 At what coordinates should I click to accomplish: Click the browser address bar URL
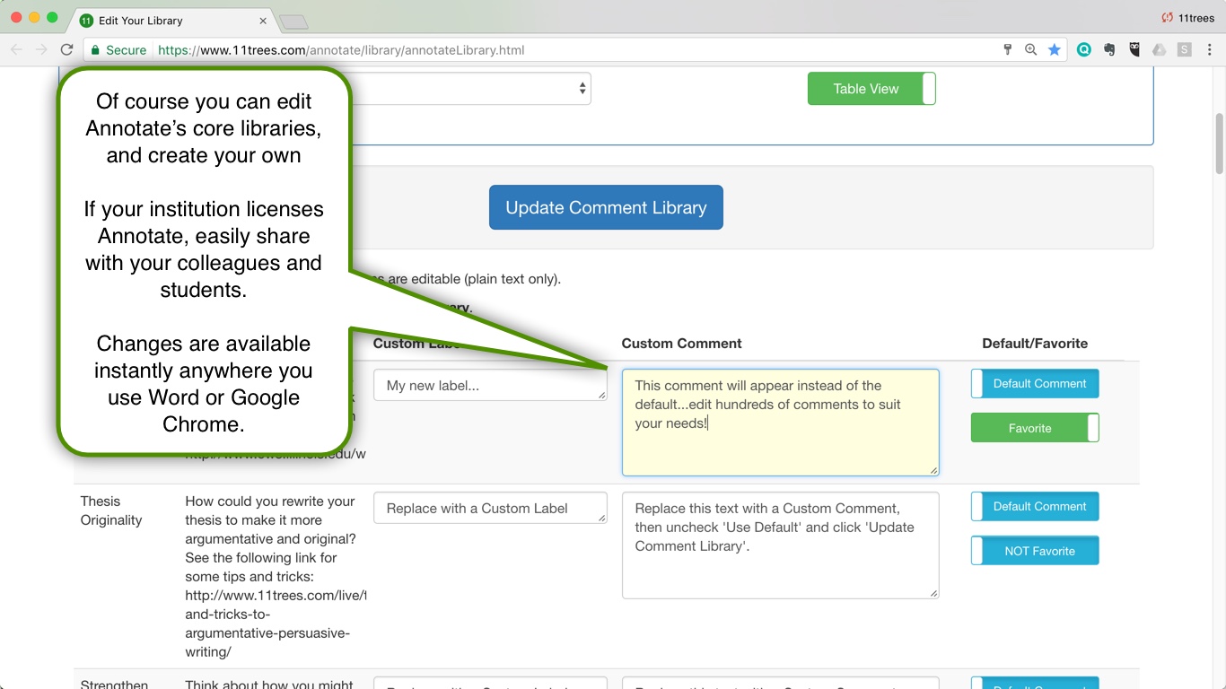click(x=341, y=50)
